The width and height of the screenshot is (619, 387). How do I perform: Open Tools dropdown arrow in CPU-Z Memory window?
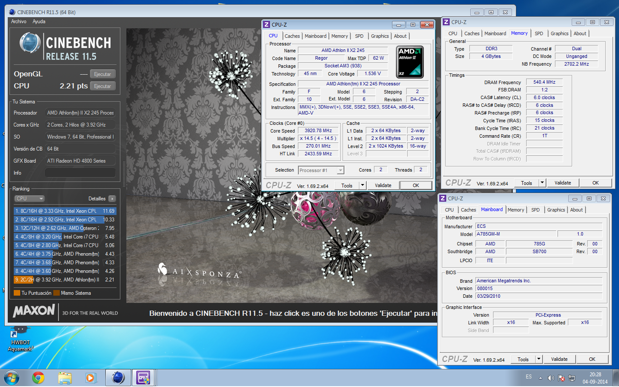coord(542,183)
